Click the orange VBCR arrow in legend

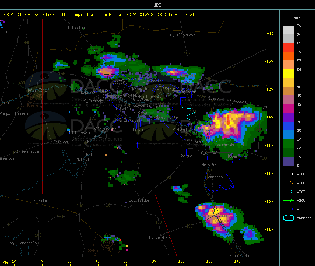[288, 183]
